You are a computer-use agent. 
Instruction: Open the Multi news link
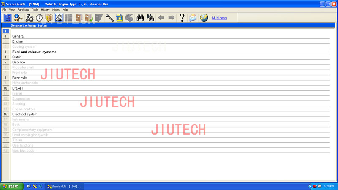(x=219, y=18)
